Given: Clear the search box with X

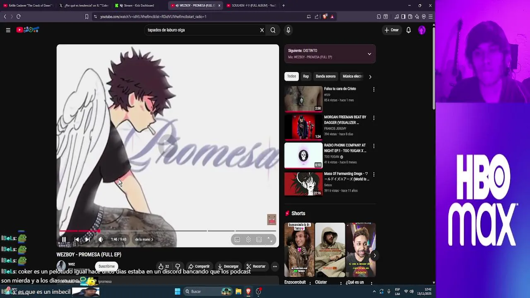Looking at the screenshot, I should click(262, 30).
